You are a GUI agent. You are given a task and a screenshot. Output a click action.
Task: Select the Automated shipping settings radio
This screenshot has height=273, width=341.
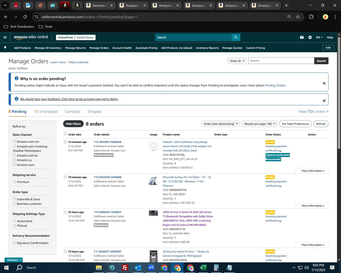pos(14,221)
